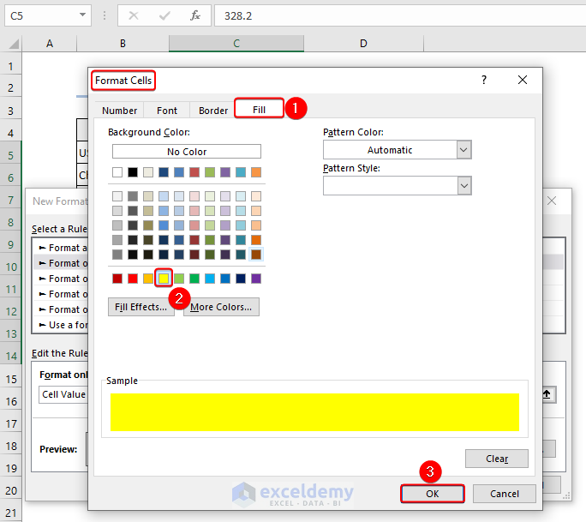This screenshot has height=522, width=586.
Task: Select the orange theme color in top row
Action: tap(256, 172)
